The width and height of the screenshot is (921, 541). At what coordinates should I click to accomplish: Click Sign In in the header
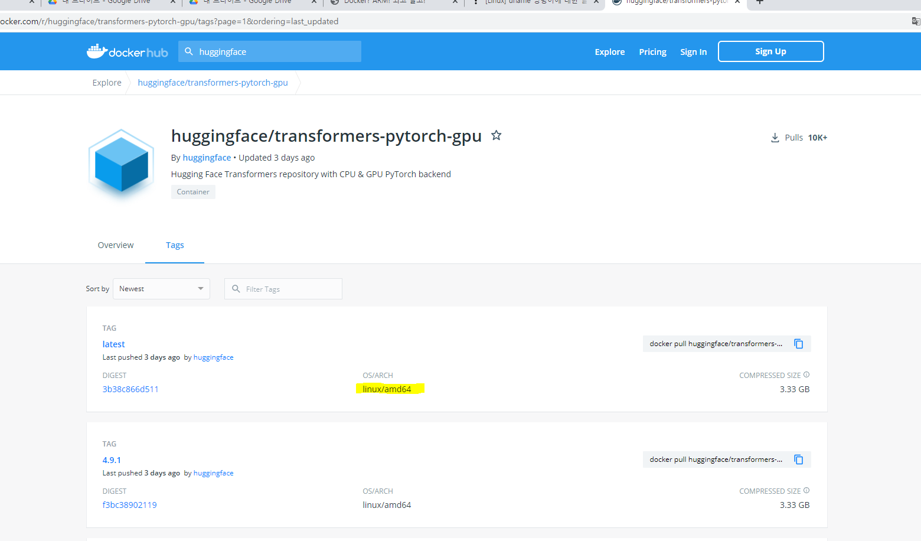693,52
